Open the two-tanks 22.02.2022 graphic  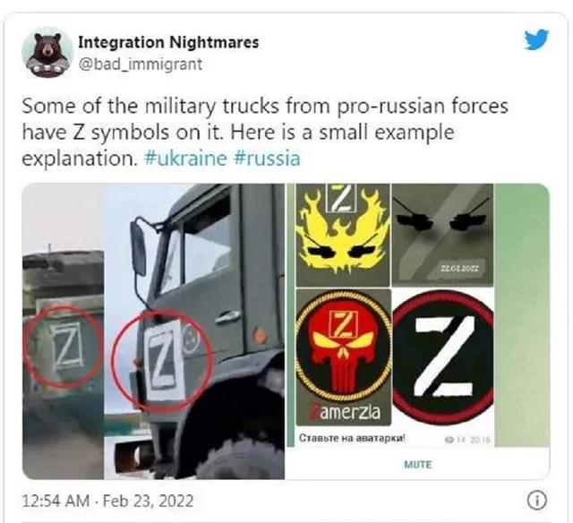click(x=442, y=235)
